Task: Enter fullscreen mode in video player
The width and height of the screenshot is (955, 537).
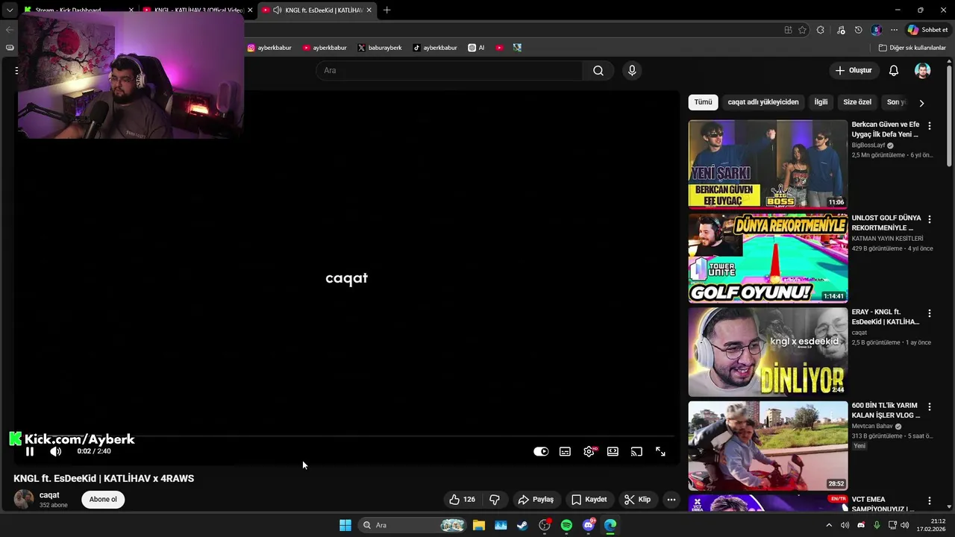Action: point(660,451)
